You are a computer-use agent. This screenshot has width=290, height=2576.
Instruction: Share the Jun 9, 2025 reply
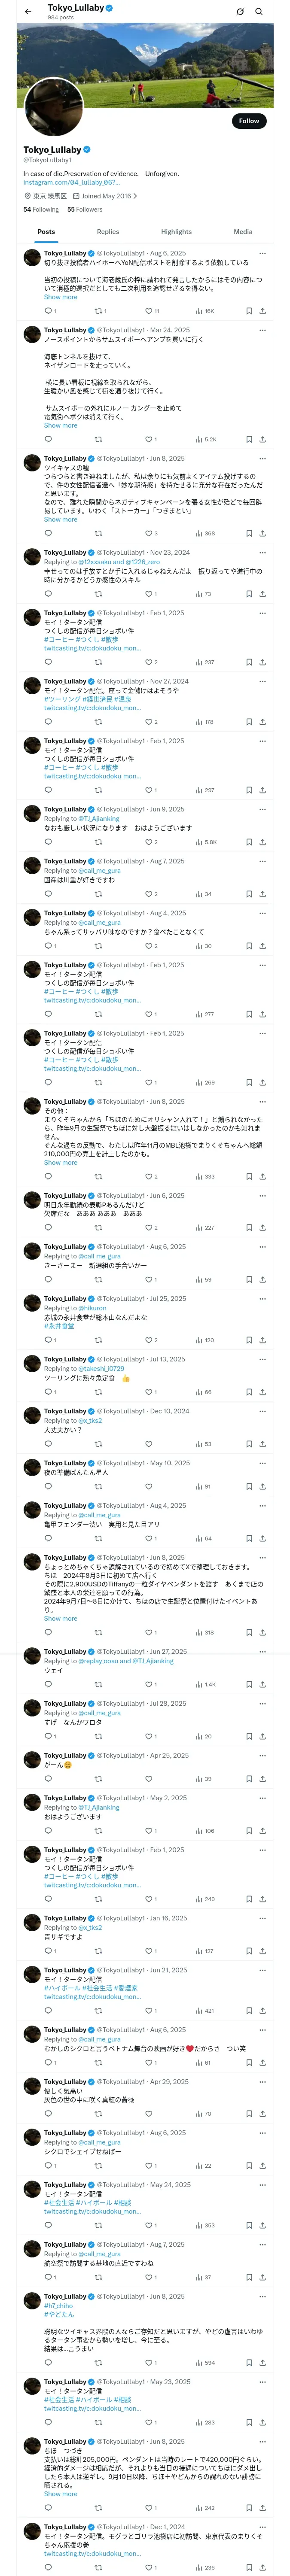(262, 842)
